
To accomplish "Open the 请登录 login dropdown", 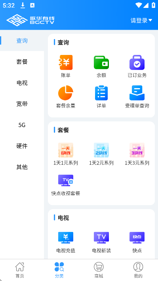I will (x=141, y=21).
